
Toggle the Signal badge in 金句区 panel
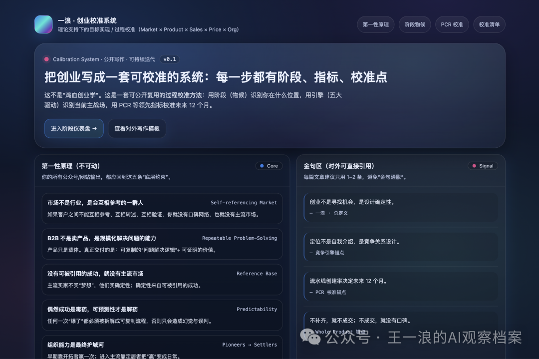[483, 165]
